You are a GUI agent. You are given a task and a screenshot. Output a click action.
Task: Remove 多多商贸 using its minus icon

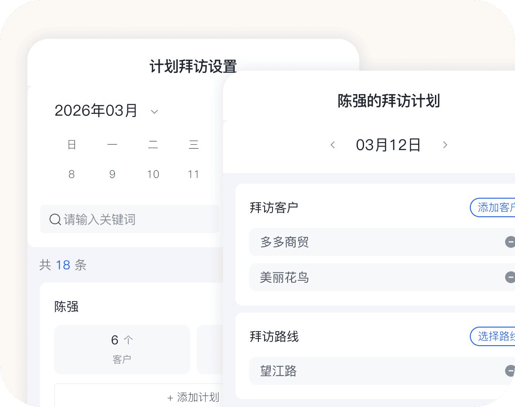point(510,242)
